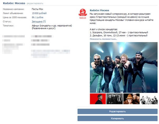Screen dimensions: 159x124
Task: Click 'Афиши (концерты и др. мероприятия)' topic
Action: (51, 26)
